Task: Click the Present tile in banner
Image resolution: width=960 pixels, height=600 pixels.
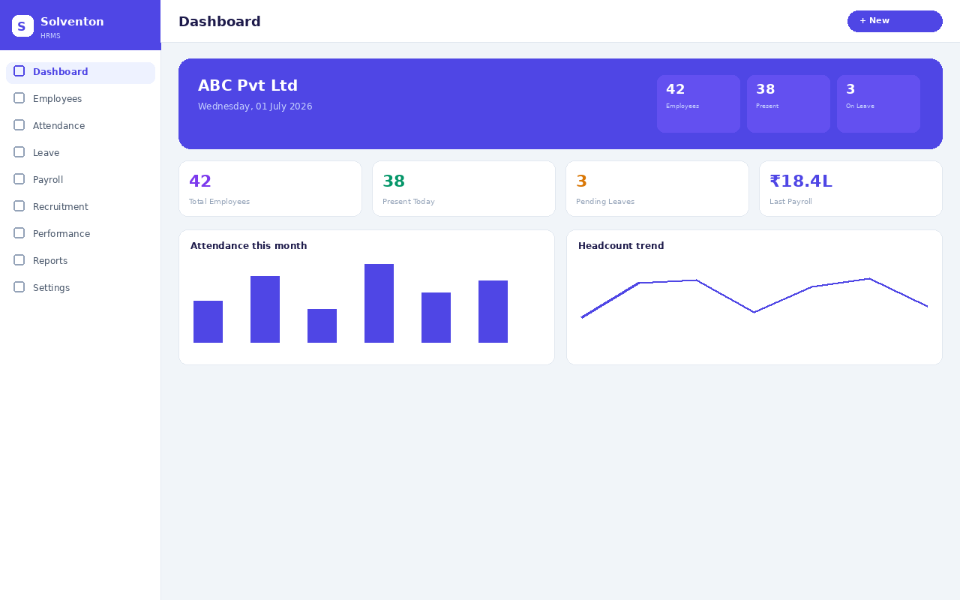Action: coord(788,103)
